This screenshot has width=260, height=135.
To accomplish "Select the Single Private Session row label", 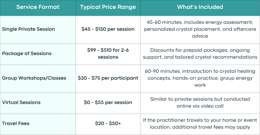I will [28, 29].
